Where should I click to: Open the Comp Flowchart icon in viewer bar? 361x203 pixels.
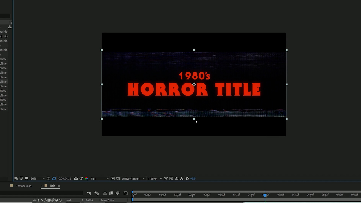[x=182, y=178]
